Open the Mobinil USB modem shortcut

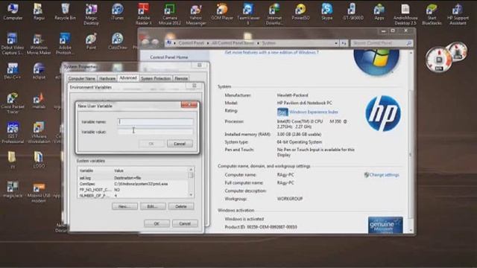click(x=39, y=193)
